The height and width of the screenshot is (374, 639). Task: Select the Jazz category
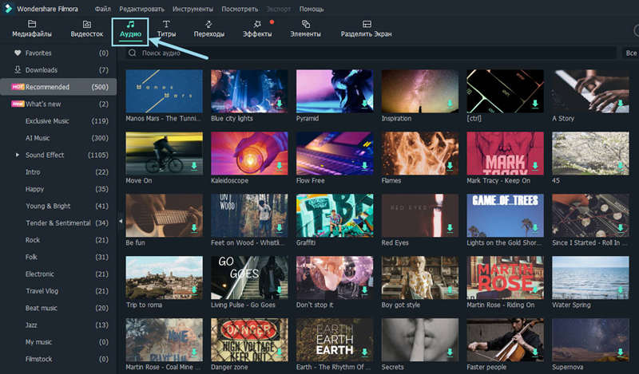tap(58, 325)
